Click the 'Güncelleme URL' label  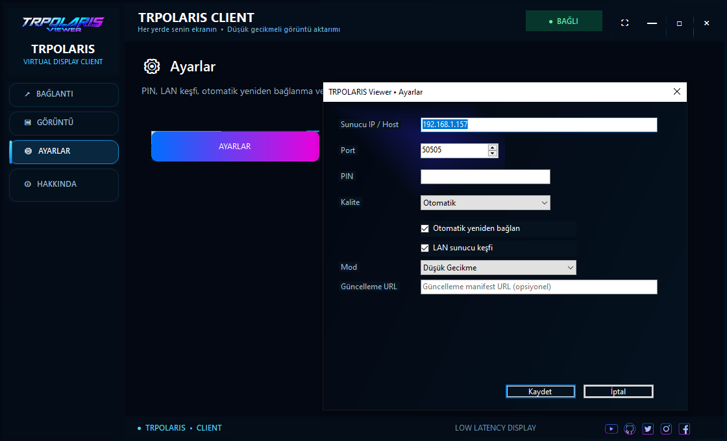(x=369, y=287)
